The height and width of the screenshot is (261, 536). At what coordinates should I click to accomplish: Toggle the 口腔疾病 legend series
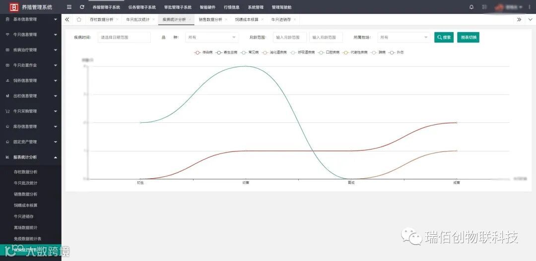329,52
